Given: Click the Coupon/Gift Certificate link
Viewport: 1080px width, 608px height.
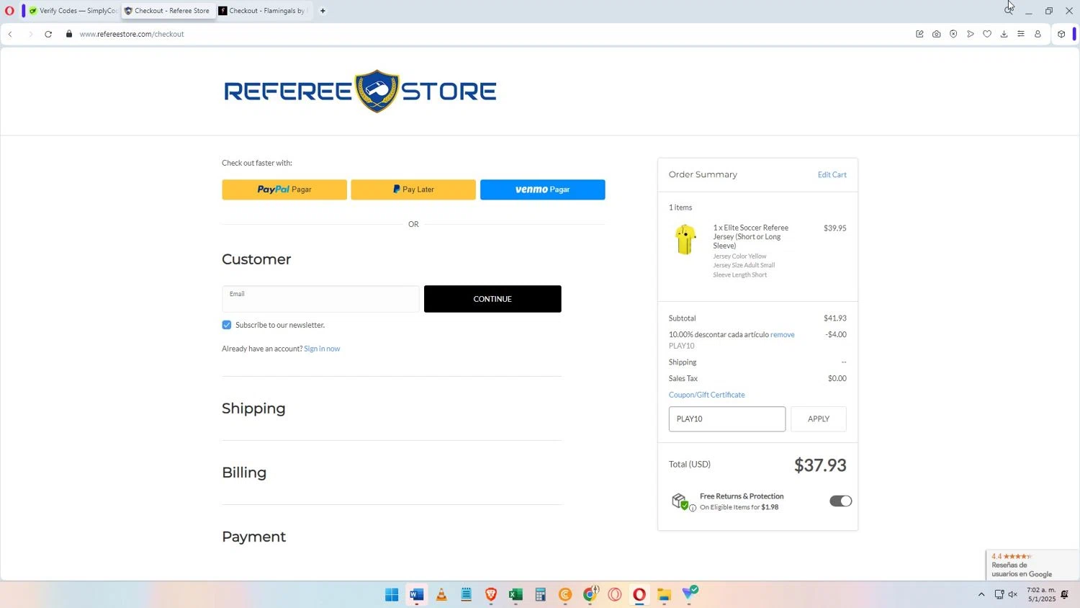Looking at the screenshot, I should pos(707,395).
